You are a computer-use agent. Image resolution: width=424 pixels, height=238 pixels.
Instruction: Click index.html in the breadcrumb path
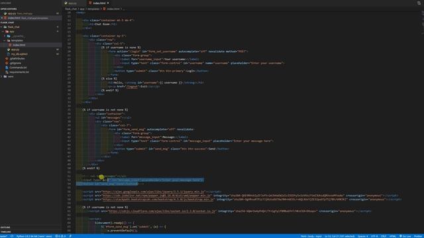point(113,9)
